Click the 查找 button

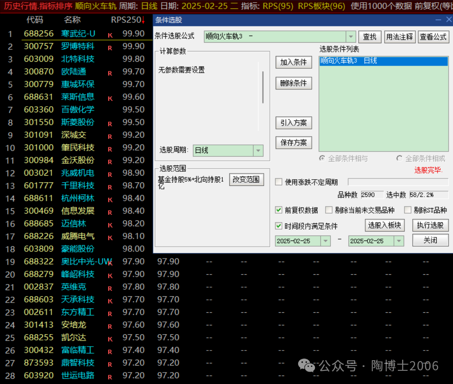[370, 37]
